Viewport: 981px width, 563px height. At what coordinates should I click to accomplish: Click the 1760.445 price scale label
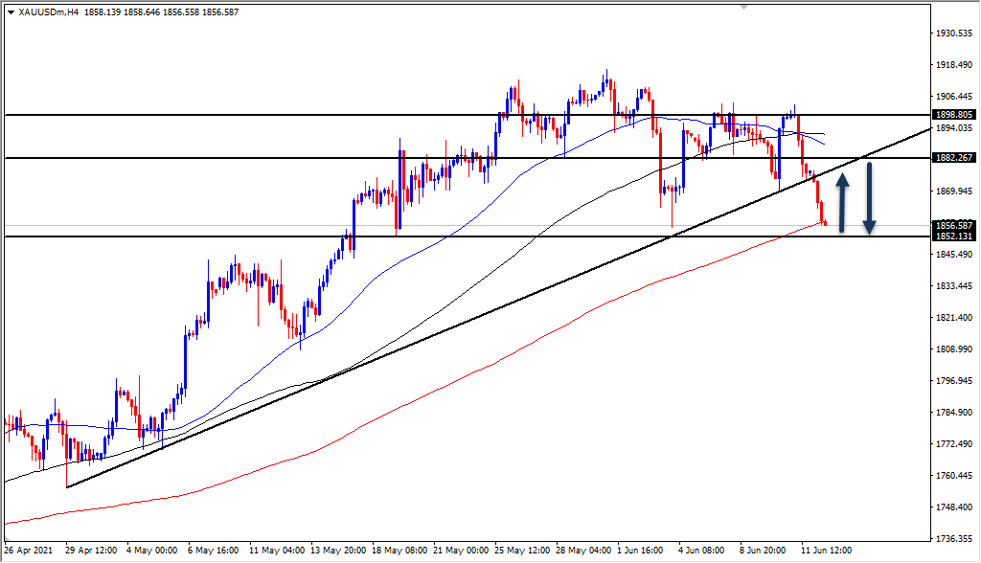pos(954,476)
